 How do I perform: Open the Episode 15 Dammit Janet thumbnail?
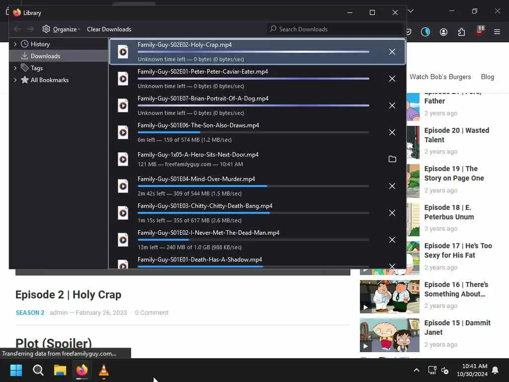pos(390,335)
